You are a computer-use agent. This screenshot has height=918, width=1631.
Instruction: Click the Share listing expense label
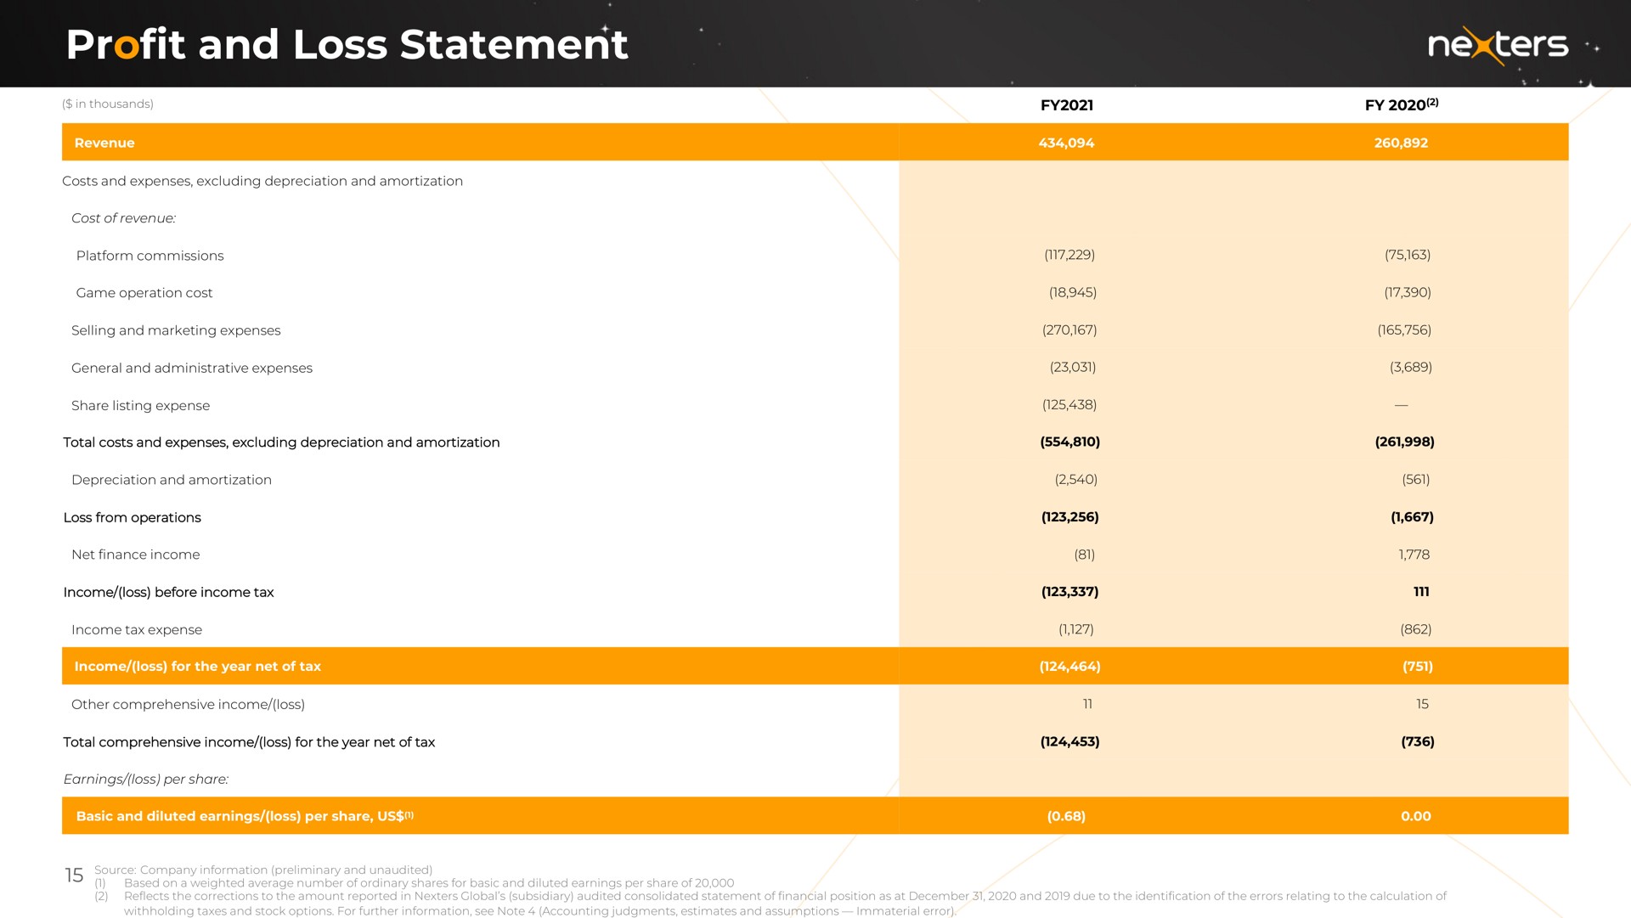click(x=140, y=405)
